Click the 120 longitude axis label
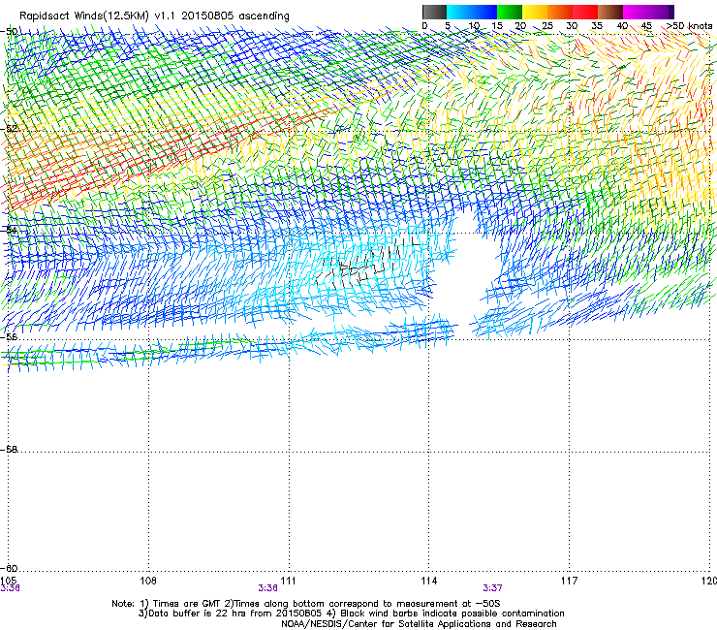Viewport: 717px width, 630px height. click(709, 581)
